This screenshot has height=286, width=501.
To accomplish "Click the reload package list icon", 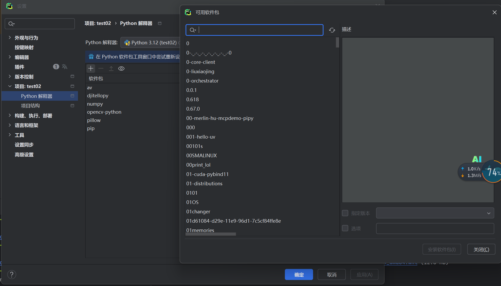I will (x=332, y=30).
